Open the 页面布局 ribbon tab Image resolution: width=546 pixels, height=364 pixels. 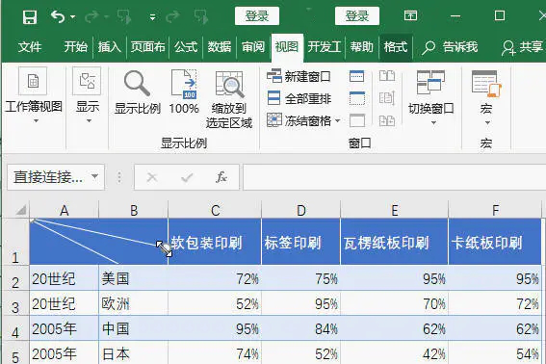[147, 46]
